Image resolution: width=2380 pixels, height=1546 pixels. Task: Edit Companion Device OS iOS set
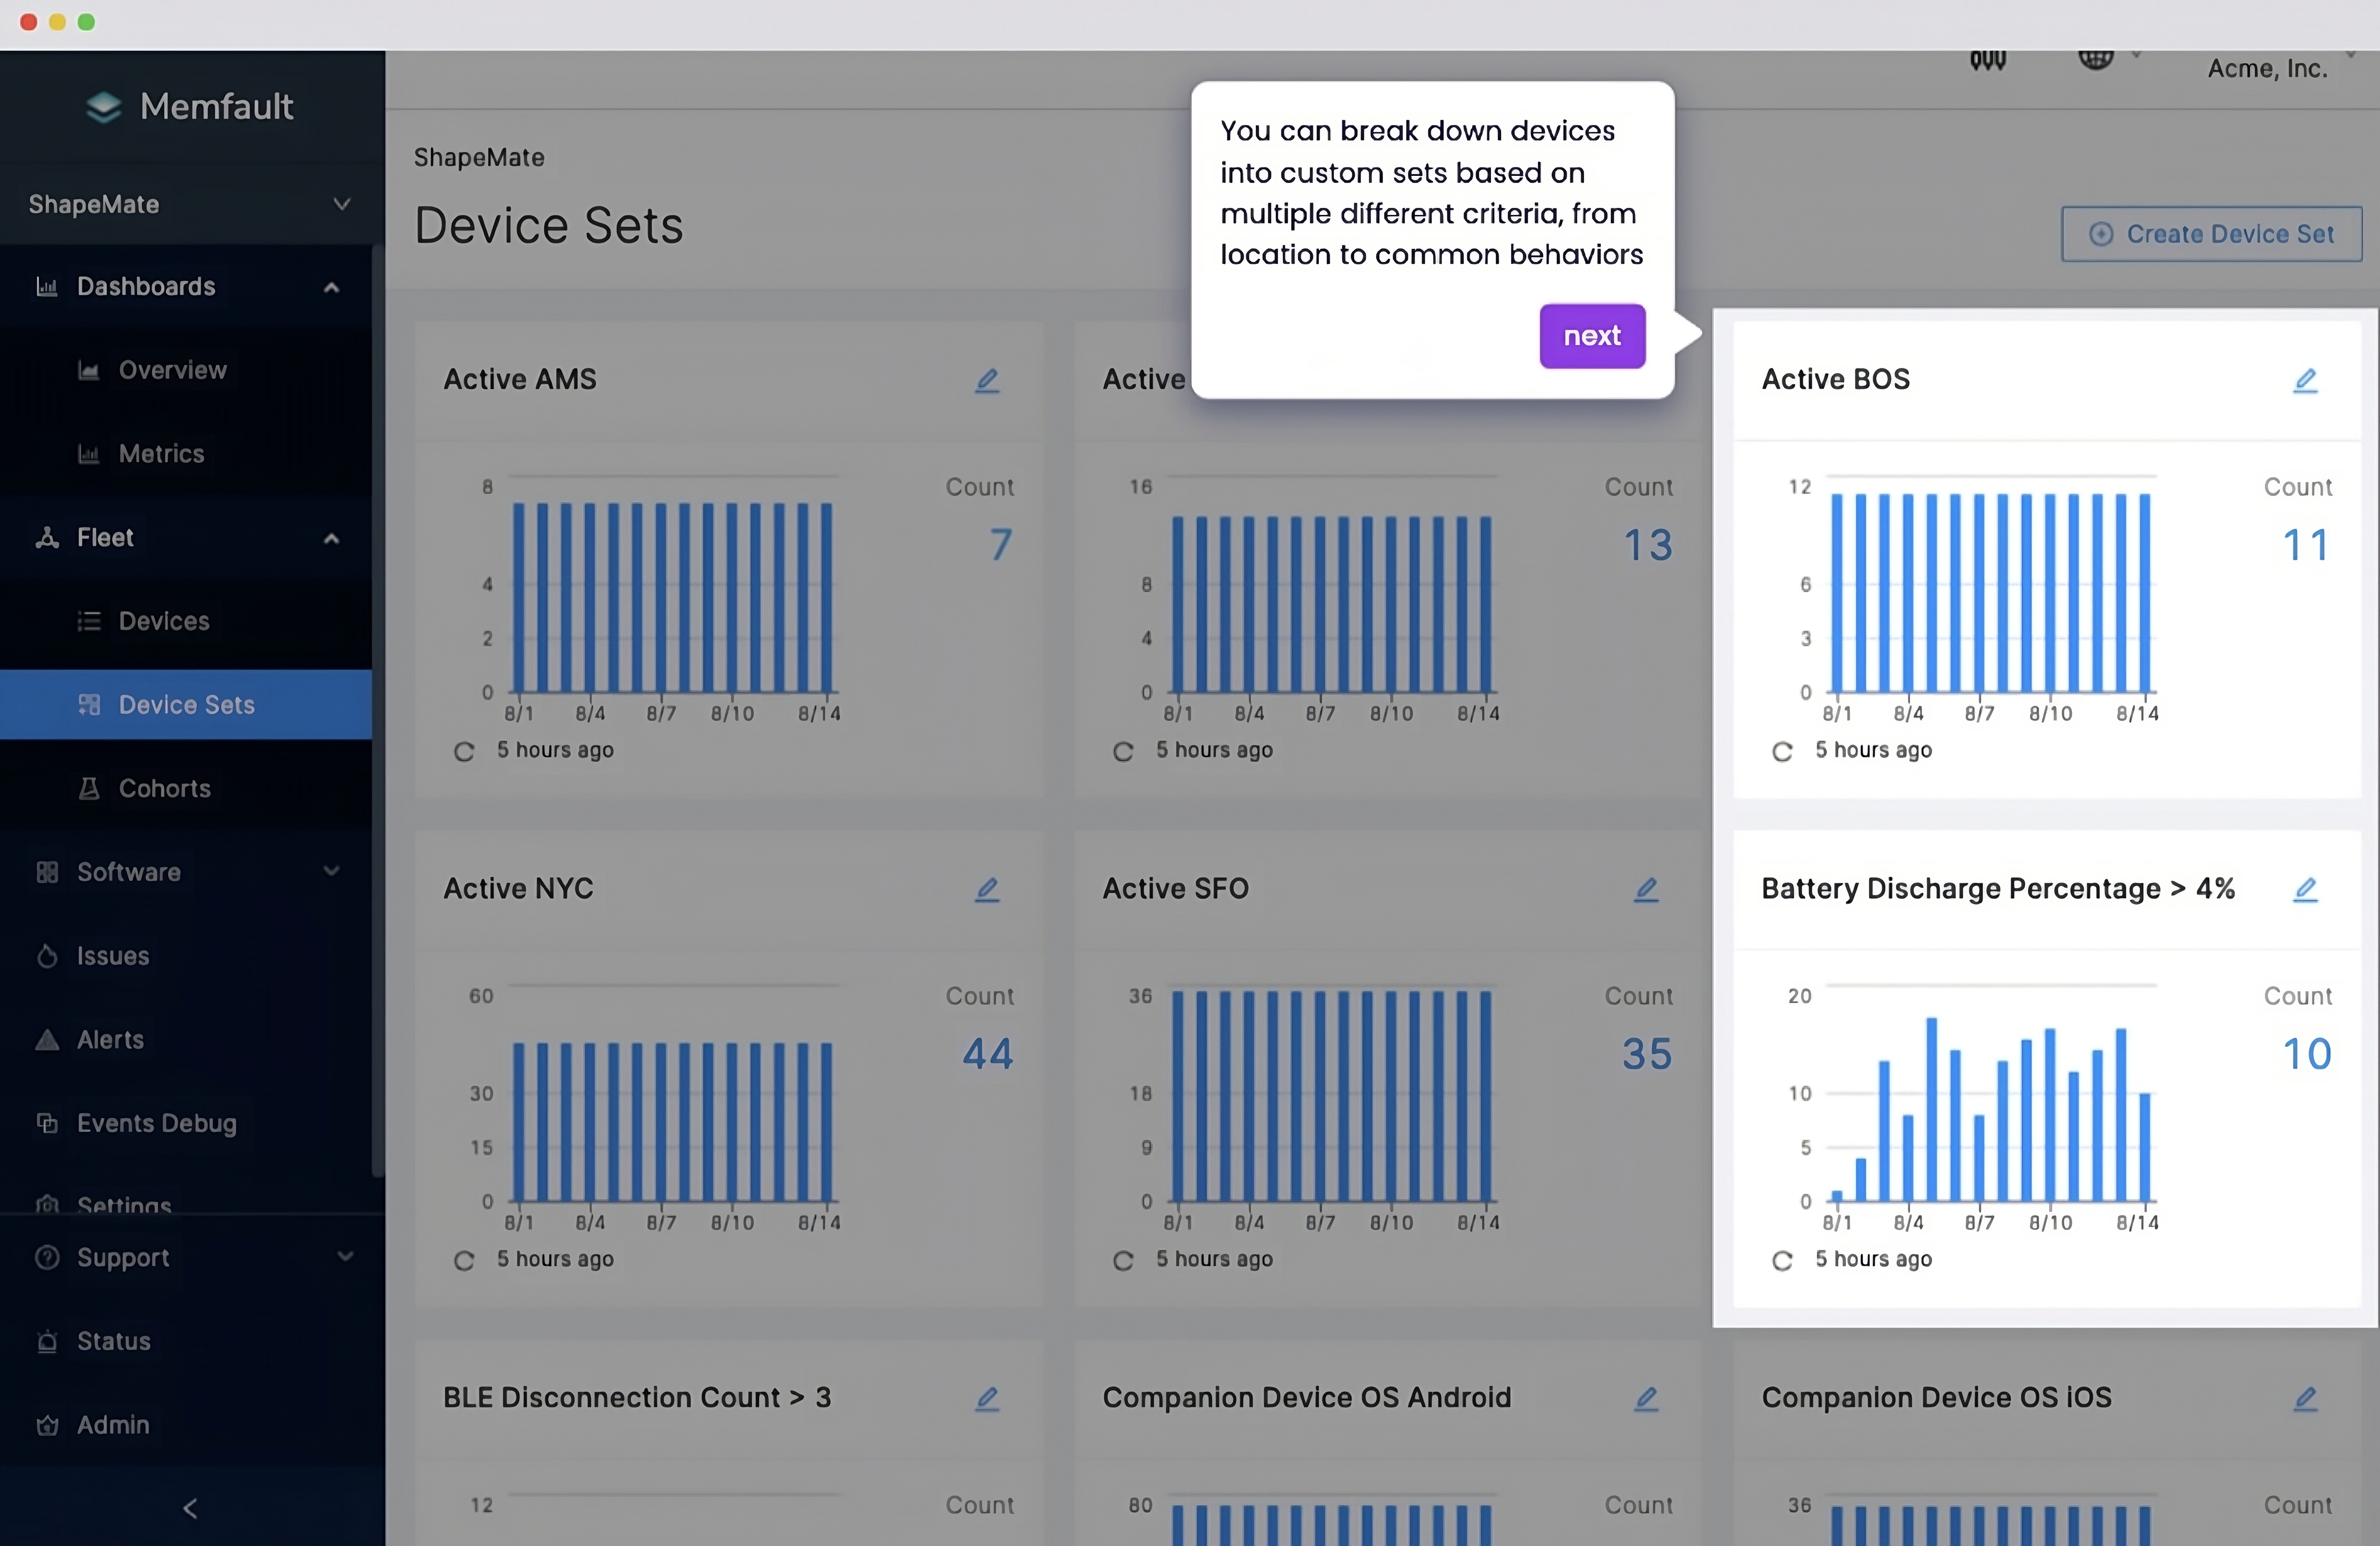2305,1398
